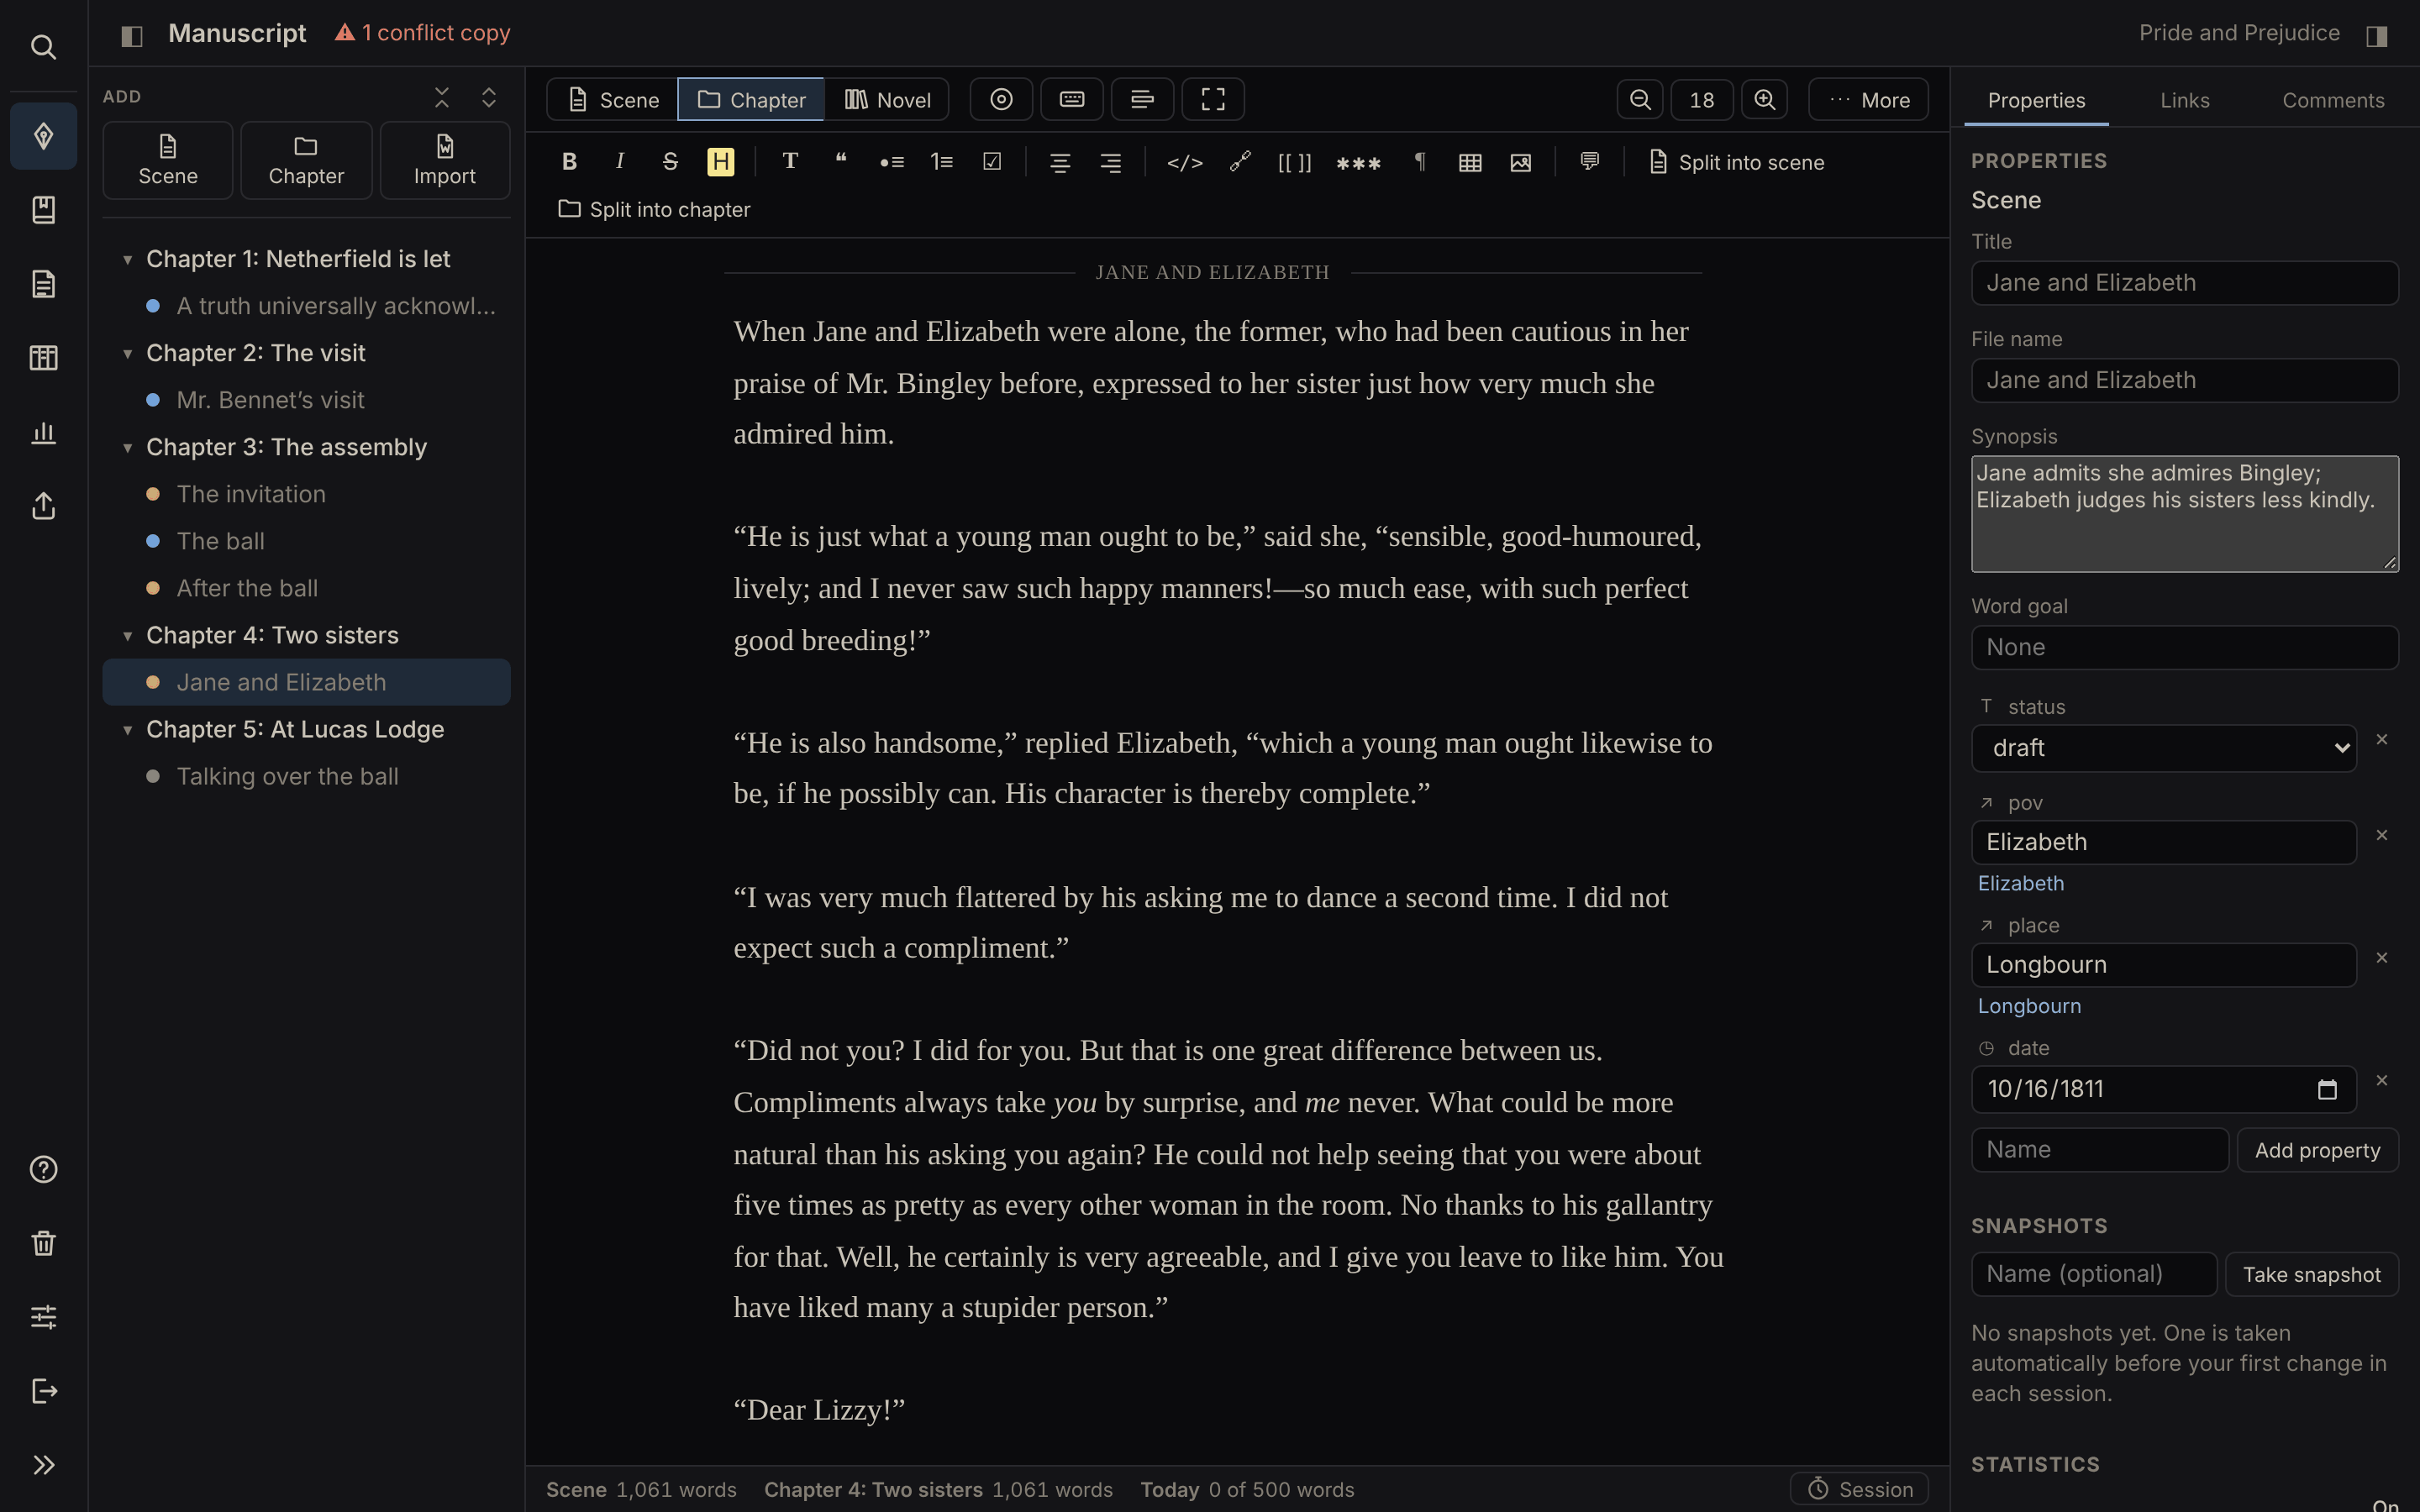Zoom in the editor text
The height and width of the screenshot is (1512, 2420).
click(1765, 100)
